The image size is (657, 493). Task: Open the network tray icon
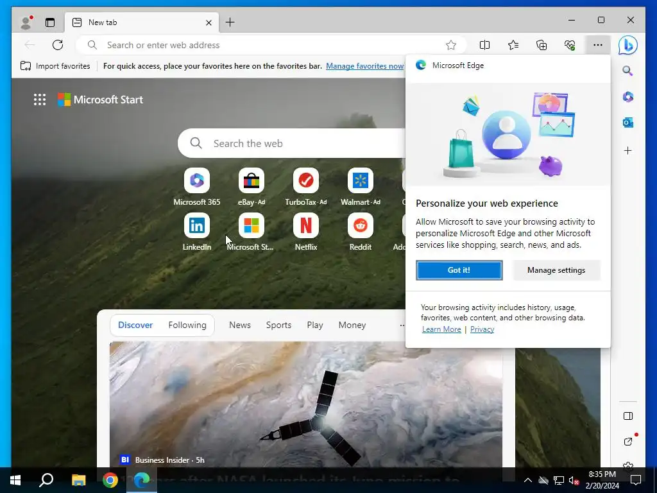pos(559,480)
